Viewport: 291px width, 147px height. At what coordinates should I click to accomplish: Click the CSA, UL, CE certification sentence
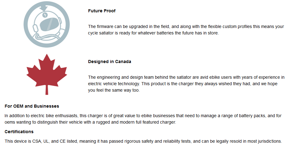click(143, 141)
